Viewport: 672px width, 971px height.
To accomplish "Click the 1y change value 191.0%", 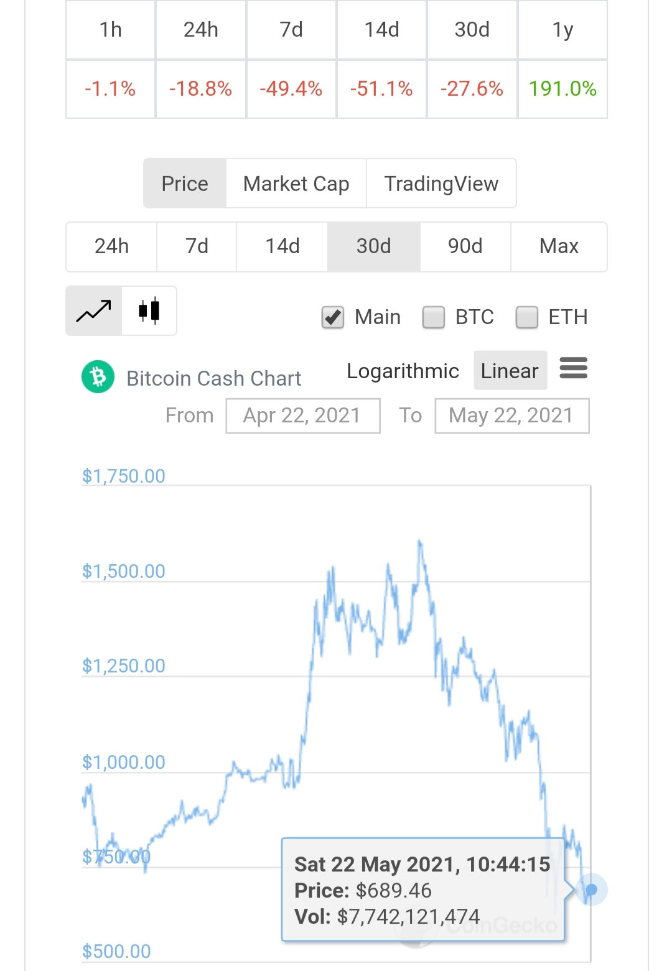I will pos(562,89).
